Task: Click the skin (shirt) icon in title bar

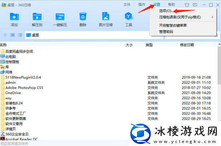Action: [187, 5]
